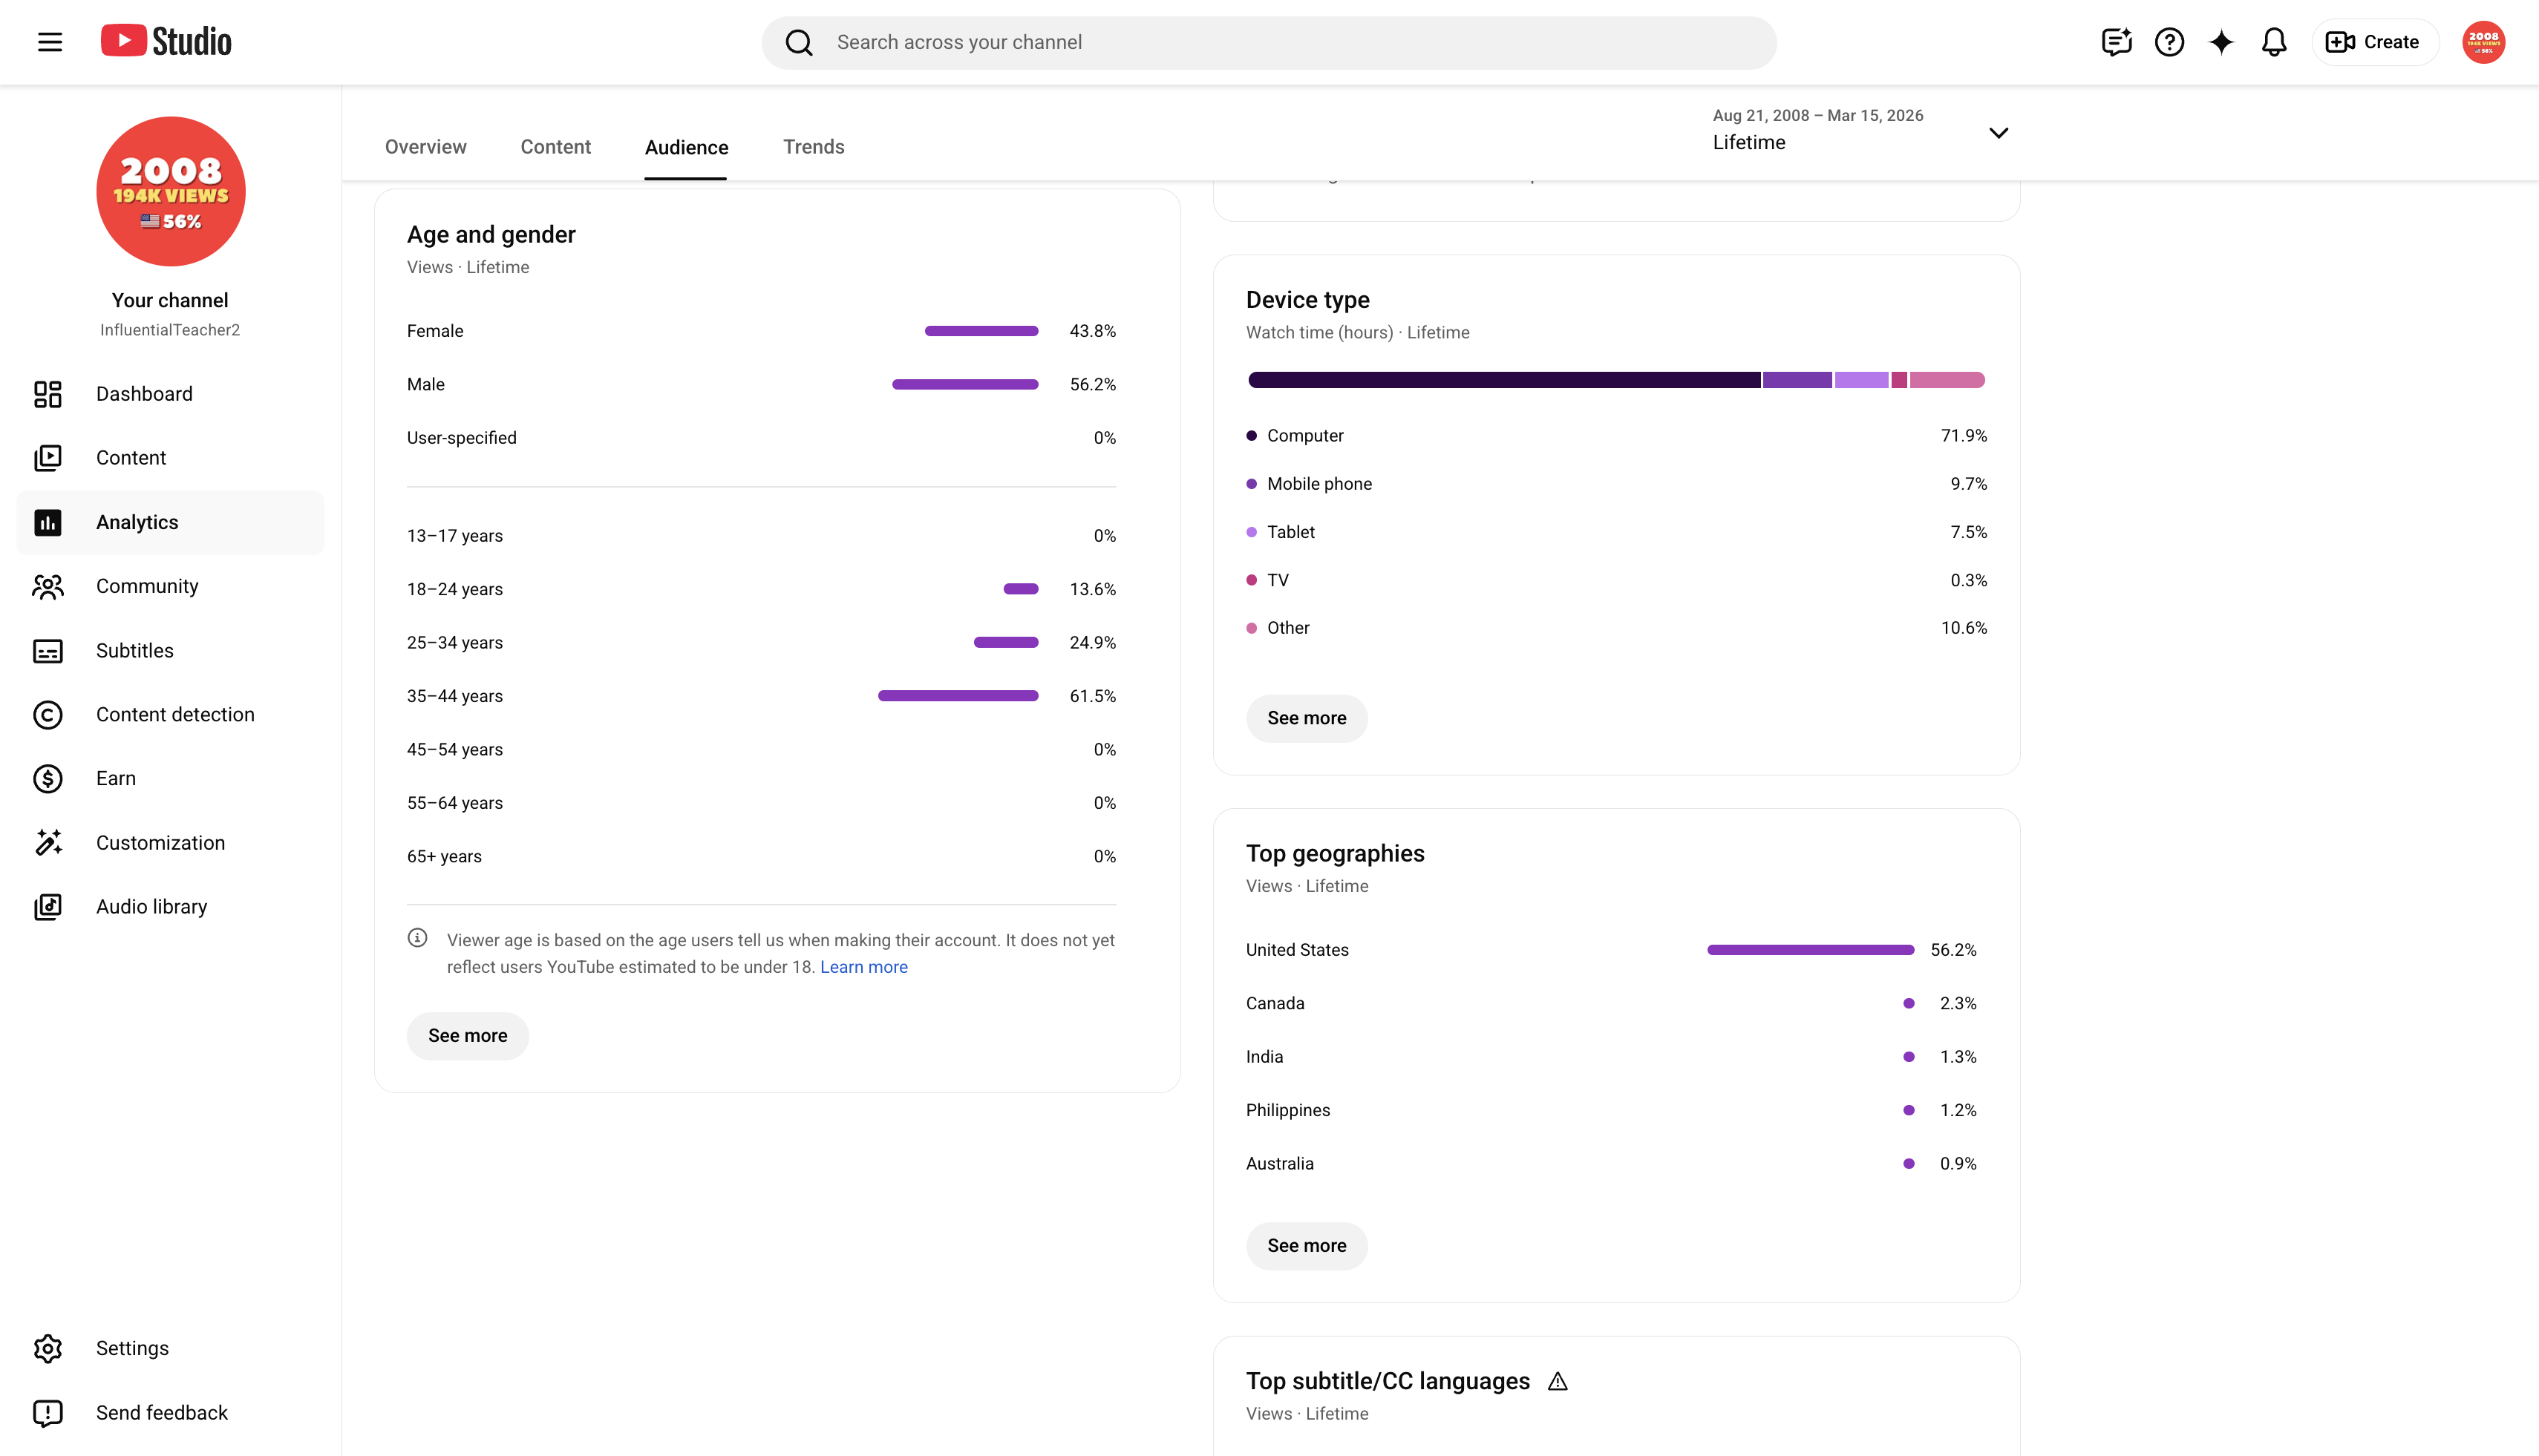2539x1456 pixels.
Task: Open the hamburger navigation menu
Action: 50,42
